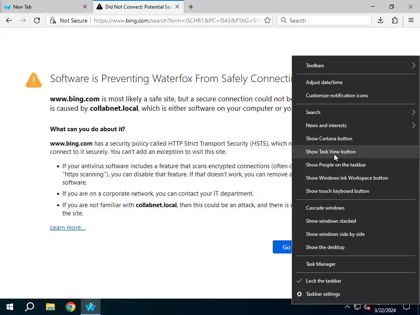This screenshot has height=315, width=420.
Task: Open the Extensions puzzle icon
Action: tap(395, 21)
